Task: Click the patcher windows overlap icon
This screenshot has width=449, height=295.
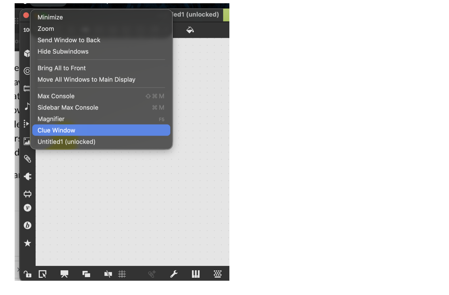Action: click(x=86, y=274)
